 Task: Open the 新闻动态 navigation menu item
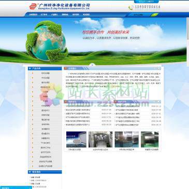(65, 14)
